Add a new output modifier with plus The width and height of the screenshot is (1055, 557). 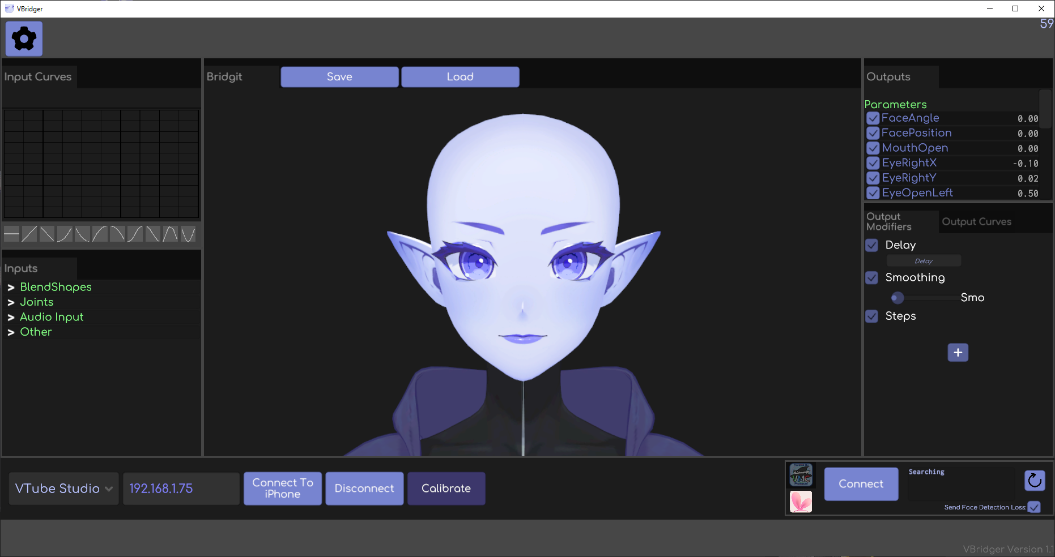(x=958, y=353)
